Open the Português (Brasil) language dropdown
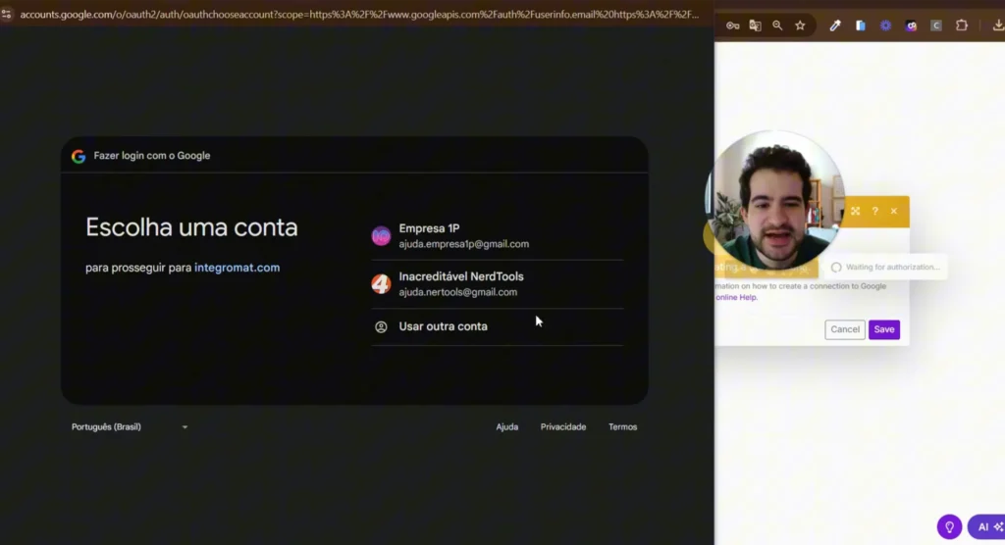The image size is (1005, 545). (x=130, y=426)
